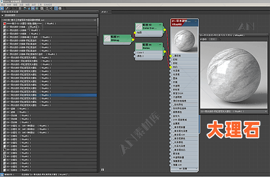Collapse the VRayMtl node via bottom bar
Image resolution: width=270 pixels, height=177 pixels.
tap(184, 168)
